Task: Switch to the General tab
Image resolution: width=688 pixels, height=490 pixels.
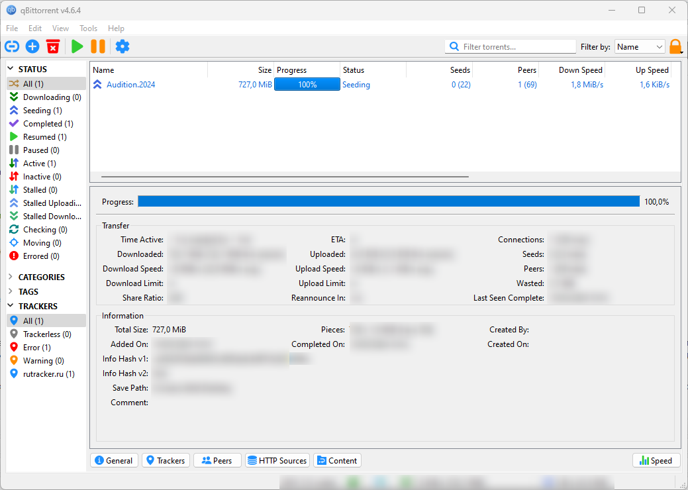Action: pyautogui.click(x=114, y=461)
